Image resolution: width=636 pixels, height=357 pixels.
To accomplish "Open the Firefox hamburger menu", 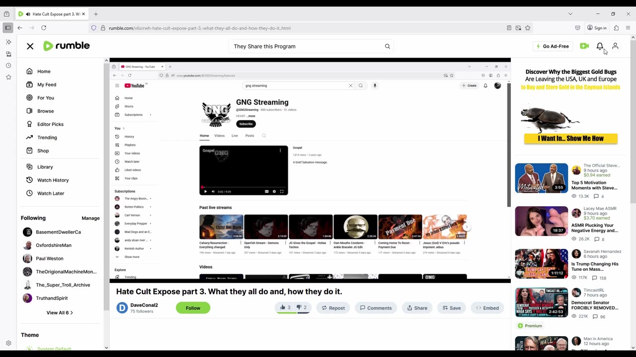I will pos(629,28).
